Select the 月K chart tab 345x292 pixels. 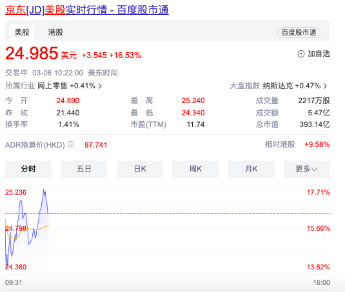click(x=251, y=169)
